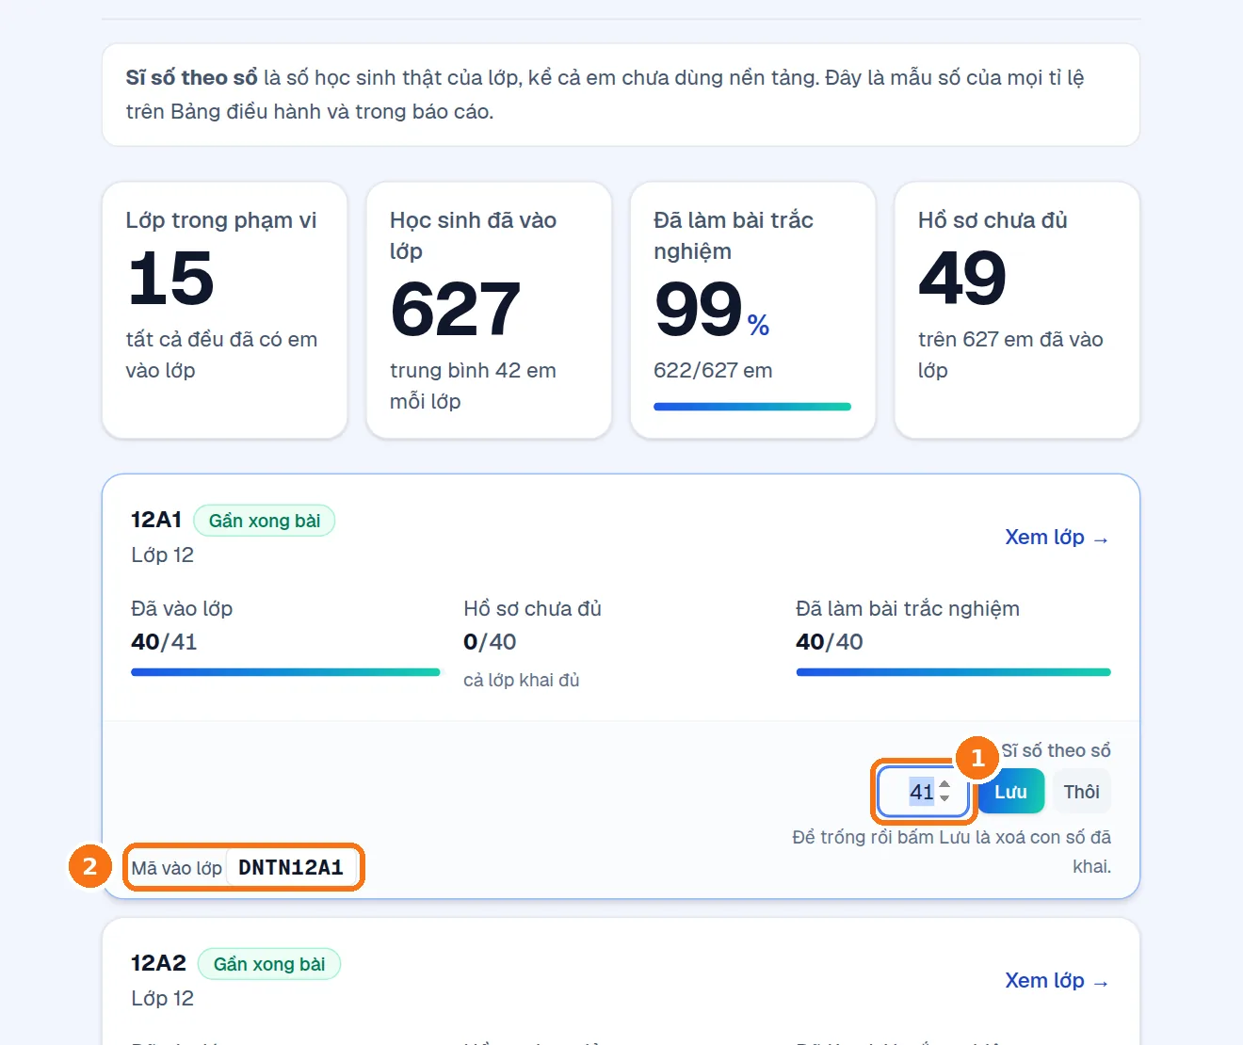Image resolution: width=1243 pixels, height=1045 pixels.
Task: Click the 12A1 class title
Action: pyautogui.click(x=156, y=520)
